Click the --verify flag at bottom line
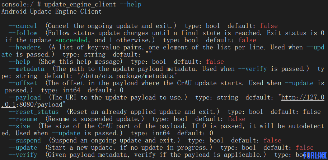This screenshot has height=160, width=328. pyautogui.click(x=23, y=155)
